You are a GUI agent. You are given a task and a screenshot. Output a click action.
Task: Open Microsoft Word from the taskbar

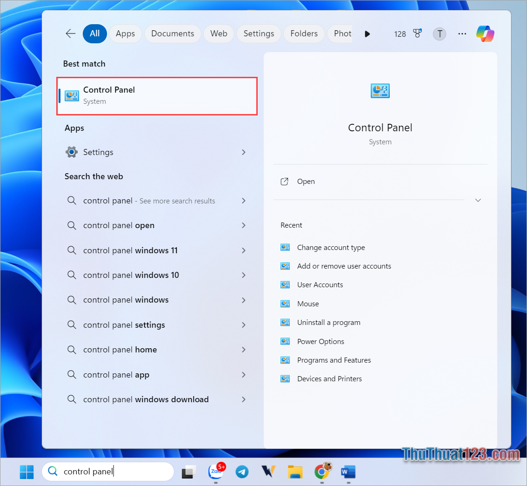click(x=348, y=472)
